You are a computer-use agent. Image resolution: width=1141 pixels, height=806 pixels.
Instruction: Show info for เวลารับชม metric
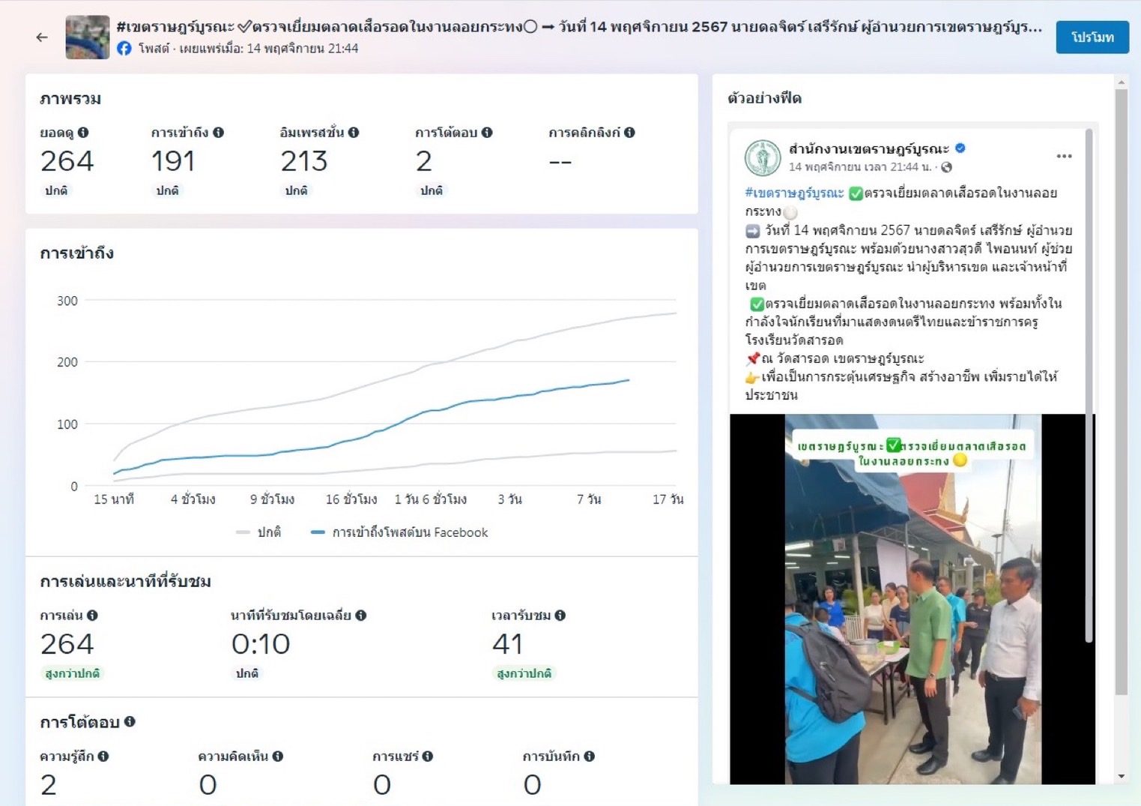[x=560, y=616]
